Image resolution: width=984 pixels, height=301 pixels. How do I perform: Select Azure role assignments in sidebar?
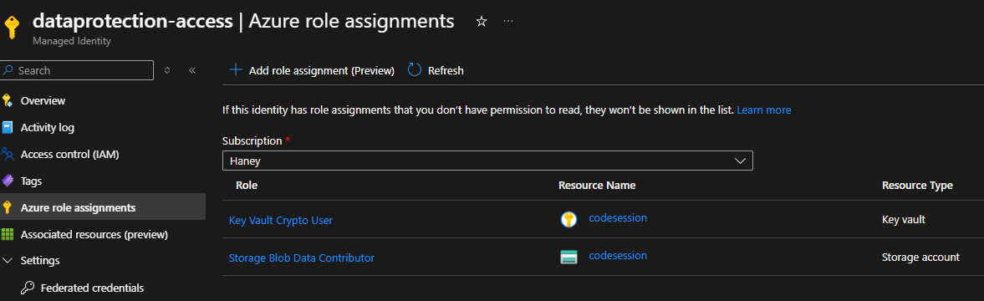tap(103, 207)
